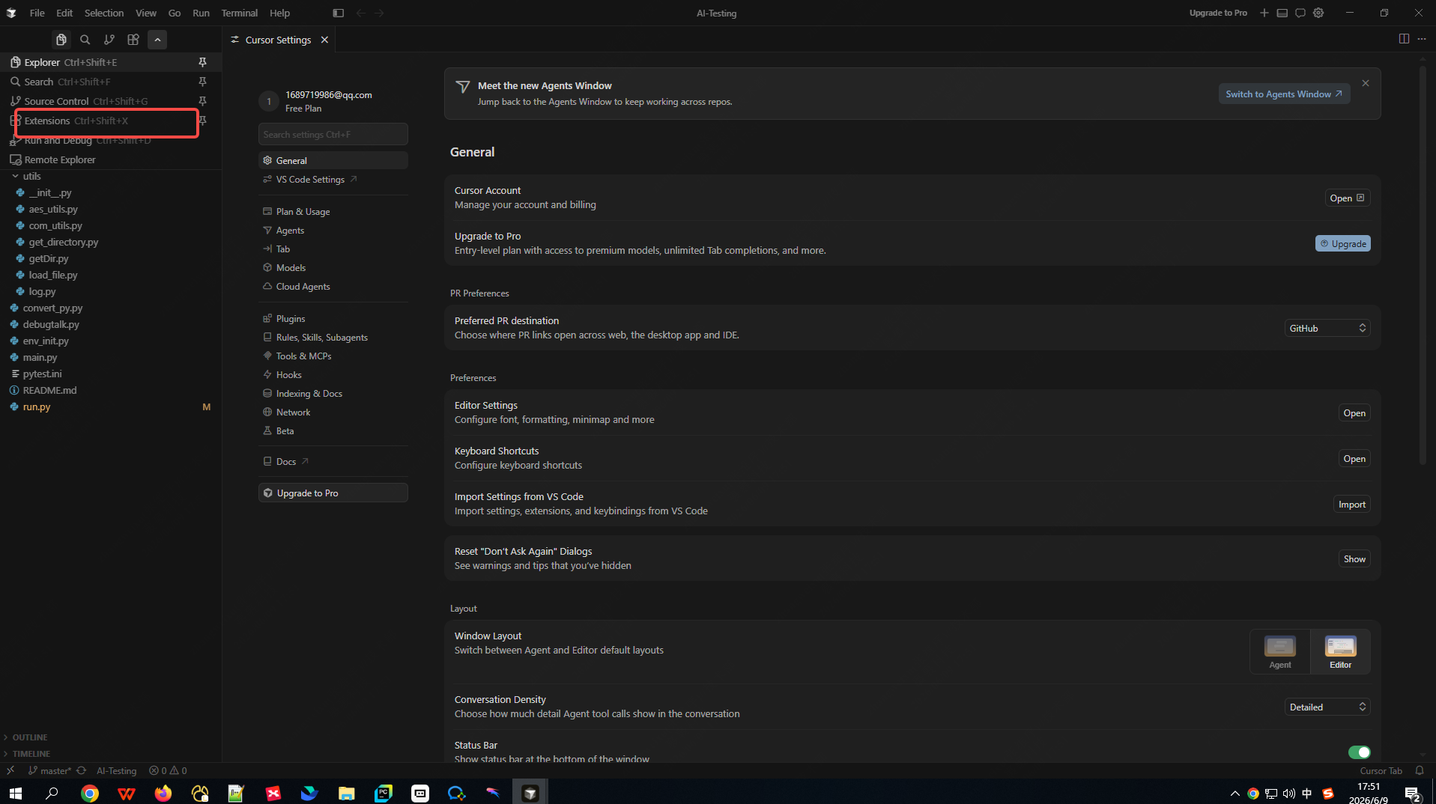
Task: Split the editor with the split icon
Action: tap(1404, 39)
